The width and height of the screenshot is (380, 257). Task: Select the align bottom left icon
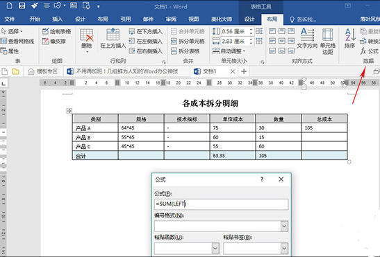(x=272, y=51)
